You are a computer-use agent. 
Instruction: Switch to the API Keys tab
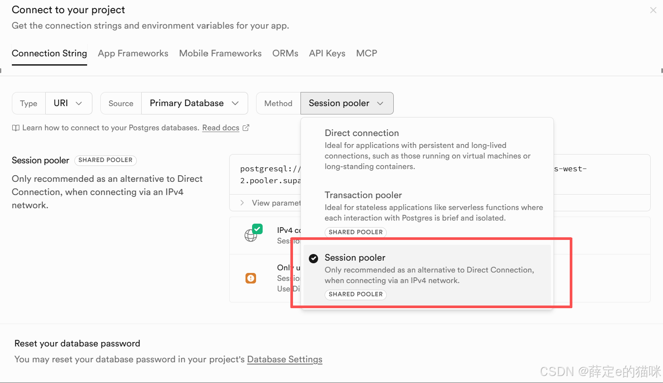[327, 53]
